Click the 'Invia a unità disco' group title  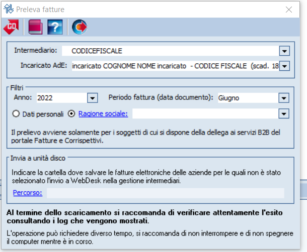point(38,158)
